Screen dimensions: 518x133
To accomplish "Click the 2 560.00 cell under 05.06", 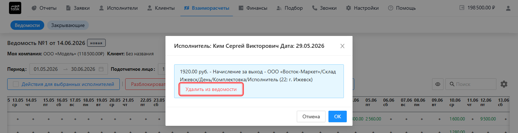I will (373, 119).
